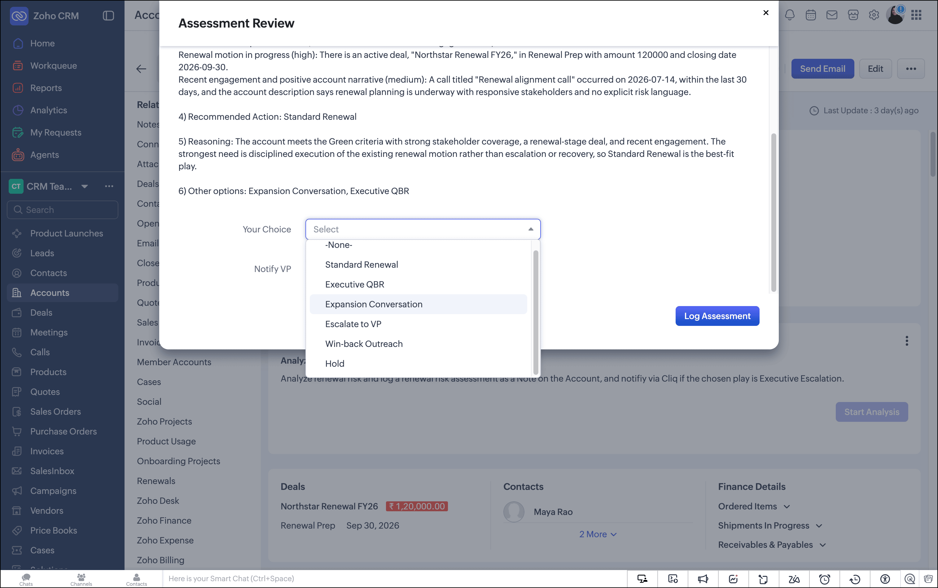Open the user profile avatar

pos(895,15)
